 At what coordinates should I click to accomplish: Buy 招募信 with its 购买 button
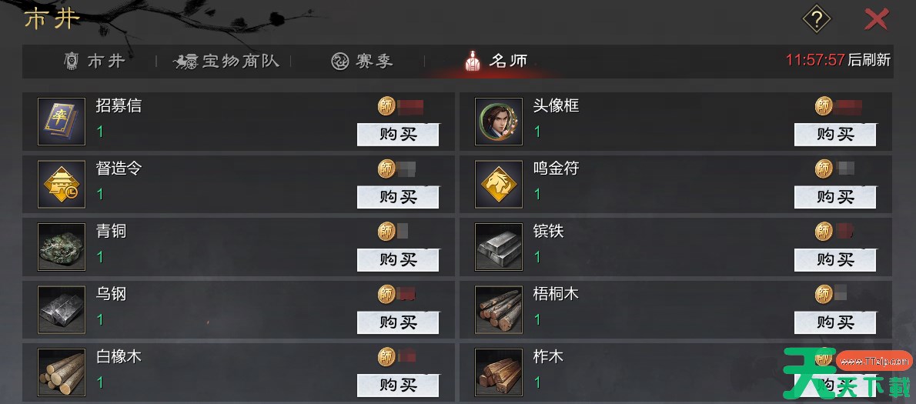pyautogui.click(x=398, y=135)
